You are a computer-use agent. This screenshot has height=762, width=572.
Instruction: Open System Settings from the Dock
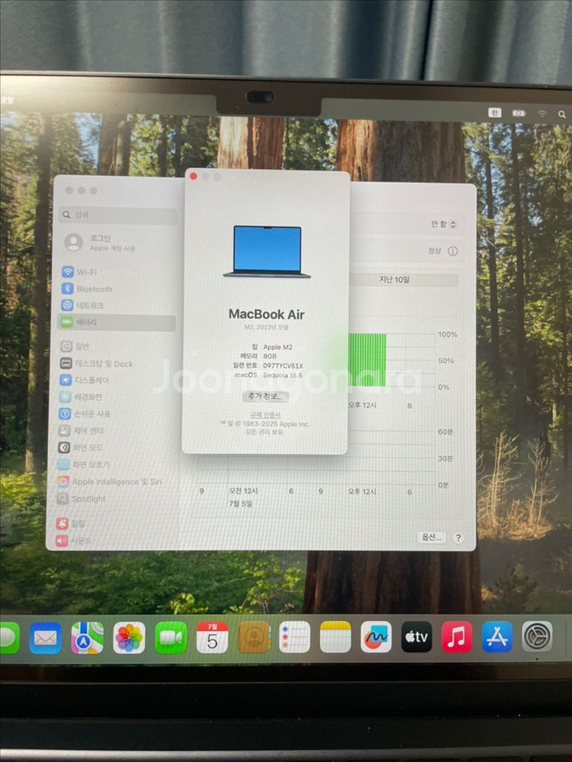(x=538, y=636)
